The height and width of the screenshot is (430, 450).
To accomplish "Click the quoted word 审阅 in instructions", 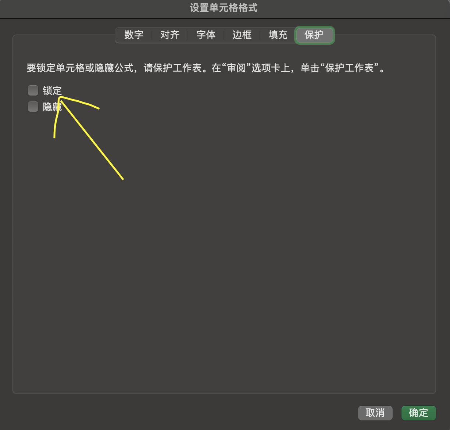I will (236, 68).
